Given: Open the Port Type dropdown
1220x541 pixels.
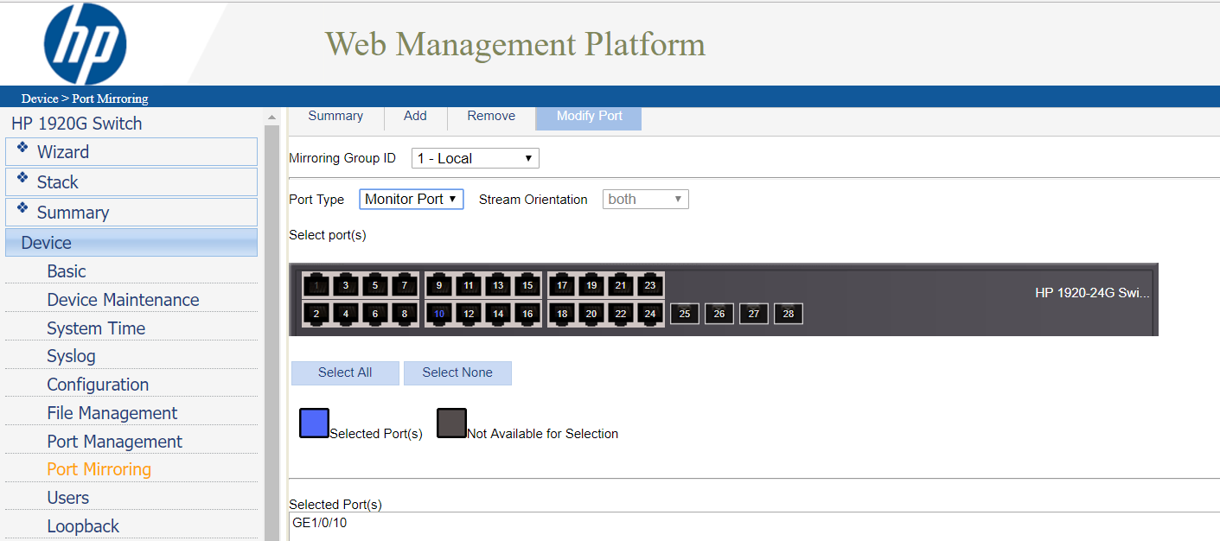Looking at the screenshot, I should (x=411, y=200).
